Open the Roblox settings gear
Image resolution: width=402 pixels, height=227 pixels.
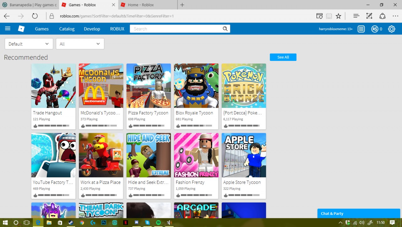coord(391,29)
